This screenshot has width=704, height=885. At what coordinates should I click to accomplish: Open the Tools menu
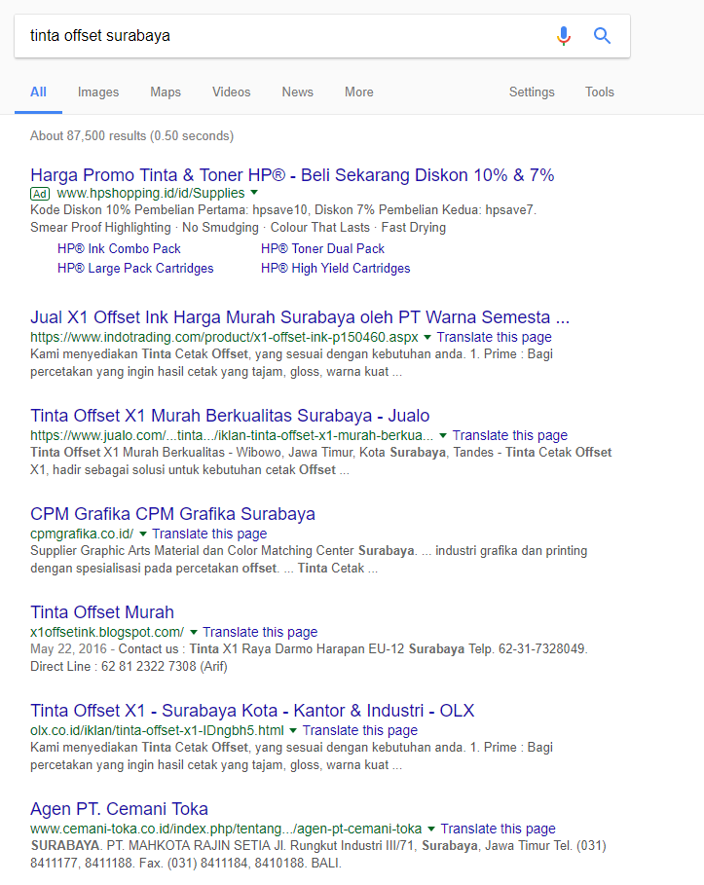pyautogui.click(x=600, y=92)
